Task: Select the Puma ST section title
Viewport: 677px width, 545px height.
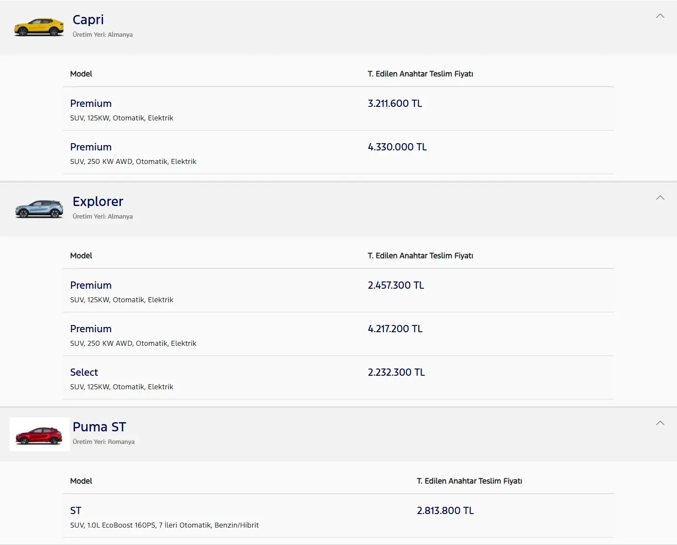Action: [x=99, y=427]
